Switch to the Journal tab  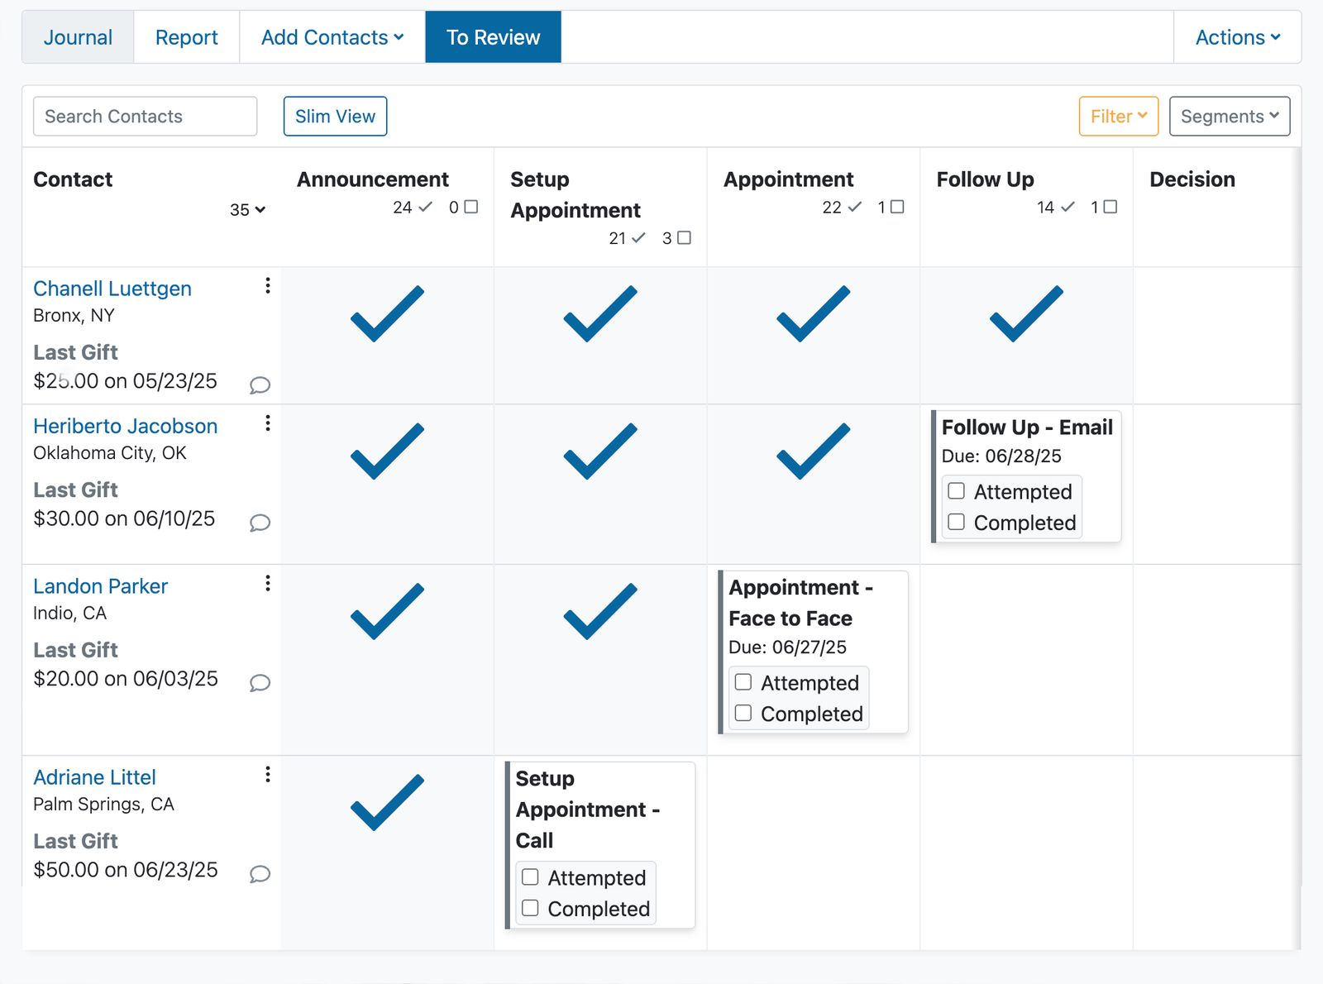coord(78,36)
